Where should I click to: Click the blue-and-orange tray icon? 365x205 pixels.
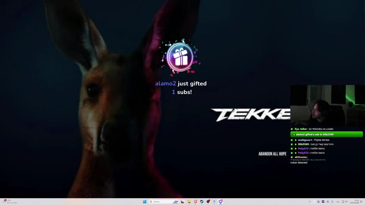click(x=328, y=202)
